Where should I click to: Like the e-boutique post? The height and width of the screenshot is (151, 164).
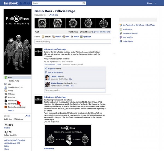[x=45, y=65]
